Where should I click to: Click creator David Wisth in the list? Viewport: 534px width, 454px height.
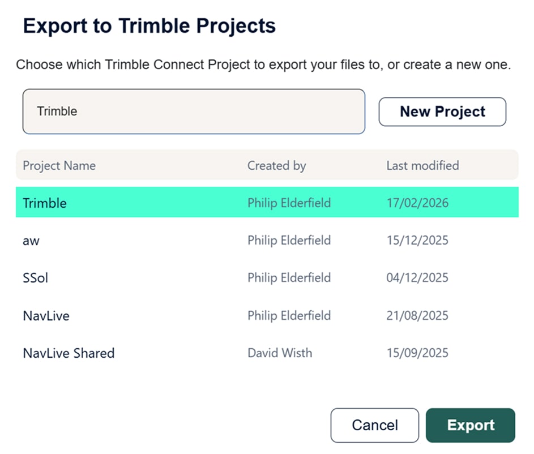tap(280, 353)
